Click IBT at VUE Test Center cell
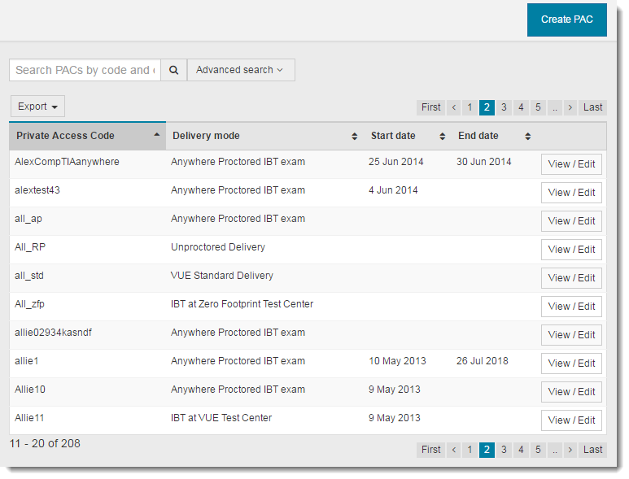 click(221, 418)
